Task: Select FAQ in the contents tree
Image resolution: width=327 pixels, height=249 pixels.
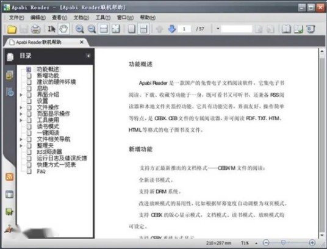Action: [x=41, y=171]
